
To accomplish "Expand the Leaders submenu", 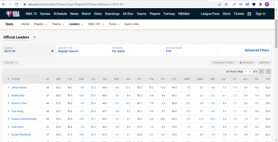I will click(x=76, y=24).
